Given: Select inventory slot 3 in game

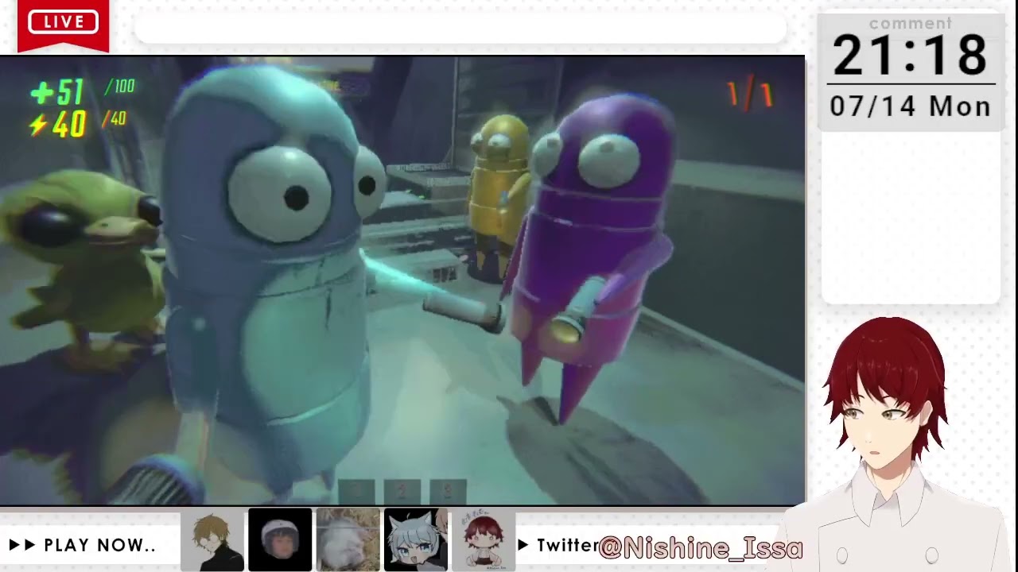Looking at the screenshot, I should (x=447, y=491).
